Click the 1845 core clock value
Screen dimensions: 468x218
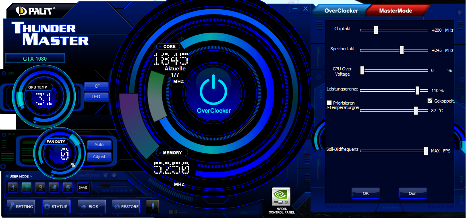[171, 60]
